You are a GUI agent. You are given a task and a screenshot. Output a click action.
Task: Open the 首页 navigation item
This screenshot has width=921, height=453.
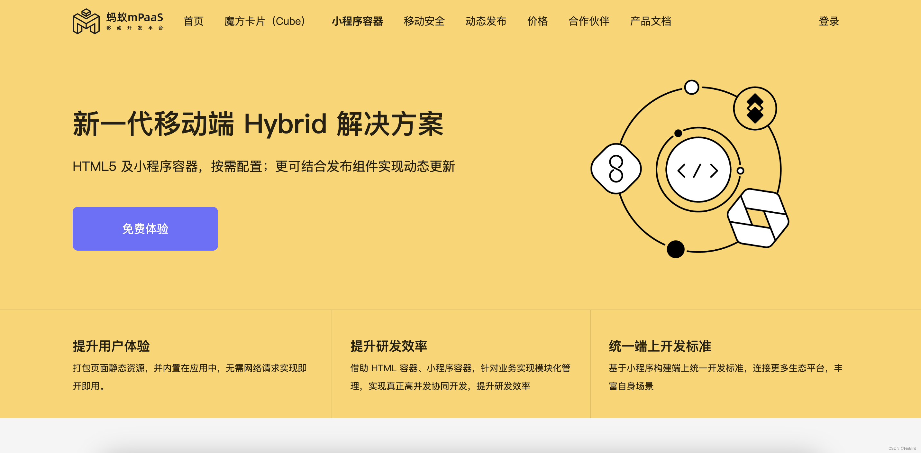[x=193, y=22]
